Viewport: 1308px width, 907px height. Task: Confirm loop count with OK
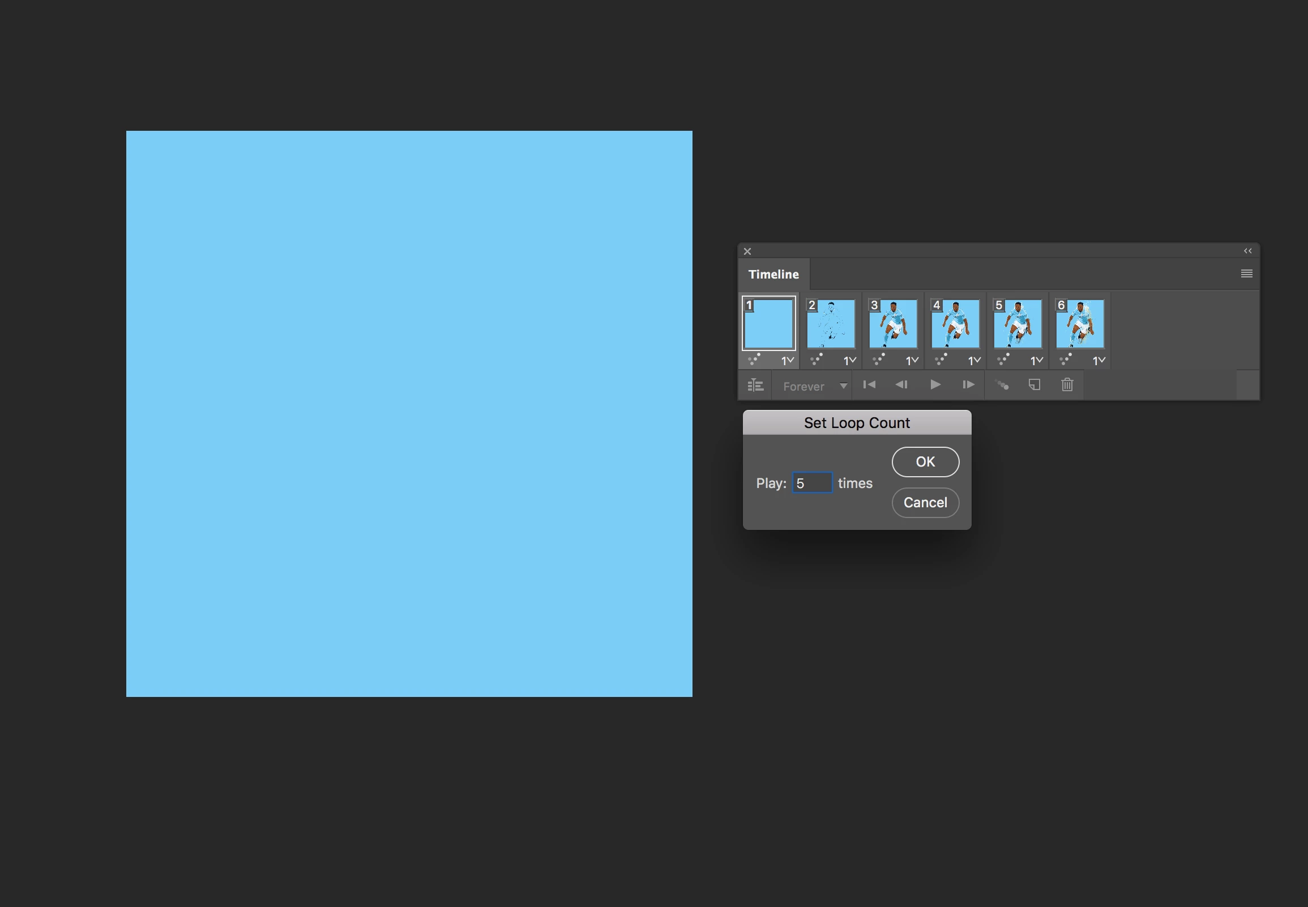click(925, 461)
